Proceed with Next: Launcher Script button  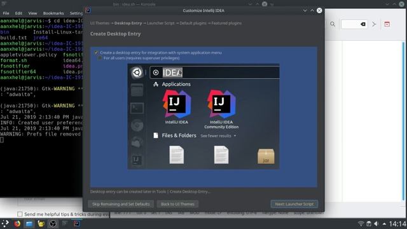click(294, 204)
